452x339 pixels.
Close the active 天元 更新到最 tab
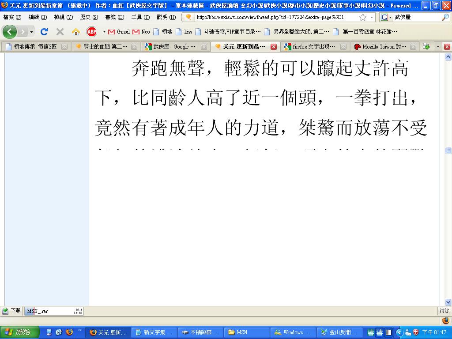[x=274, y=47]
